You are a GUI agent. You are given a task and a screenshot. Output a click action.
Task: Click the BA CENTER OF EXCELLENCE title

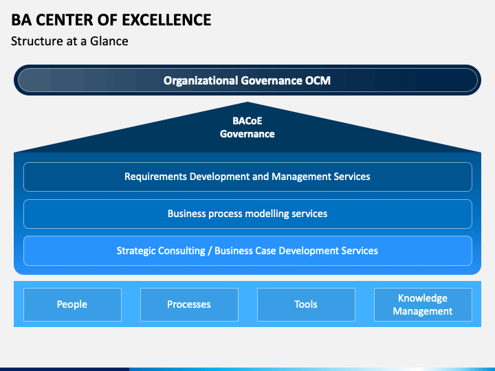point(111,20)
